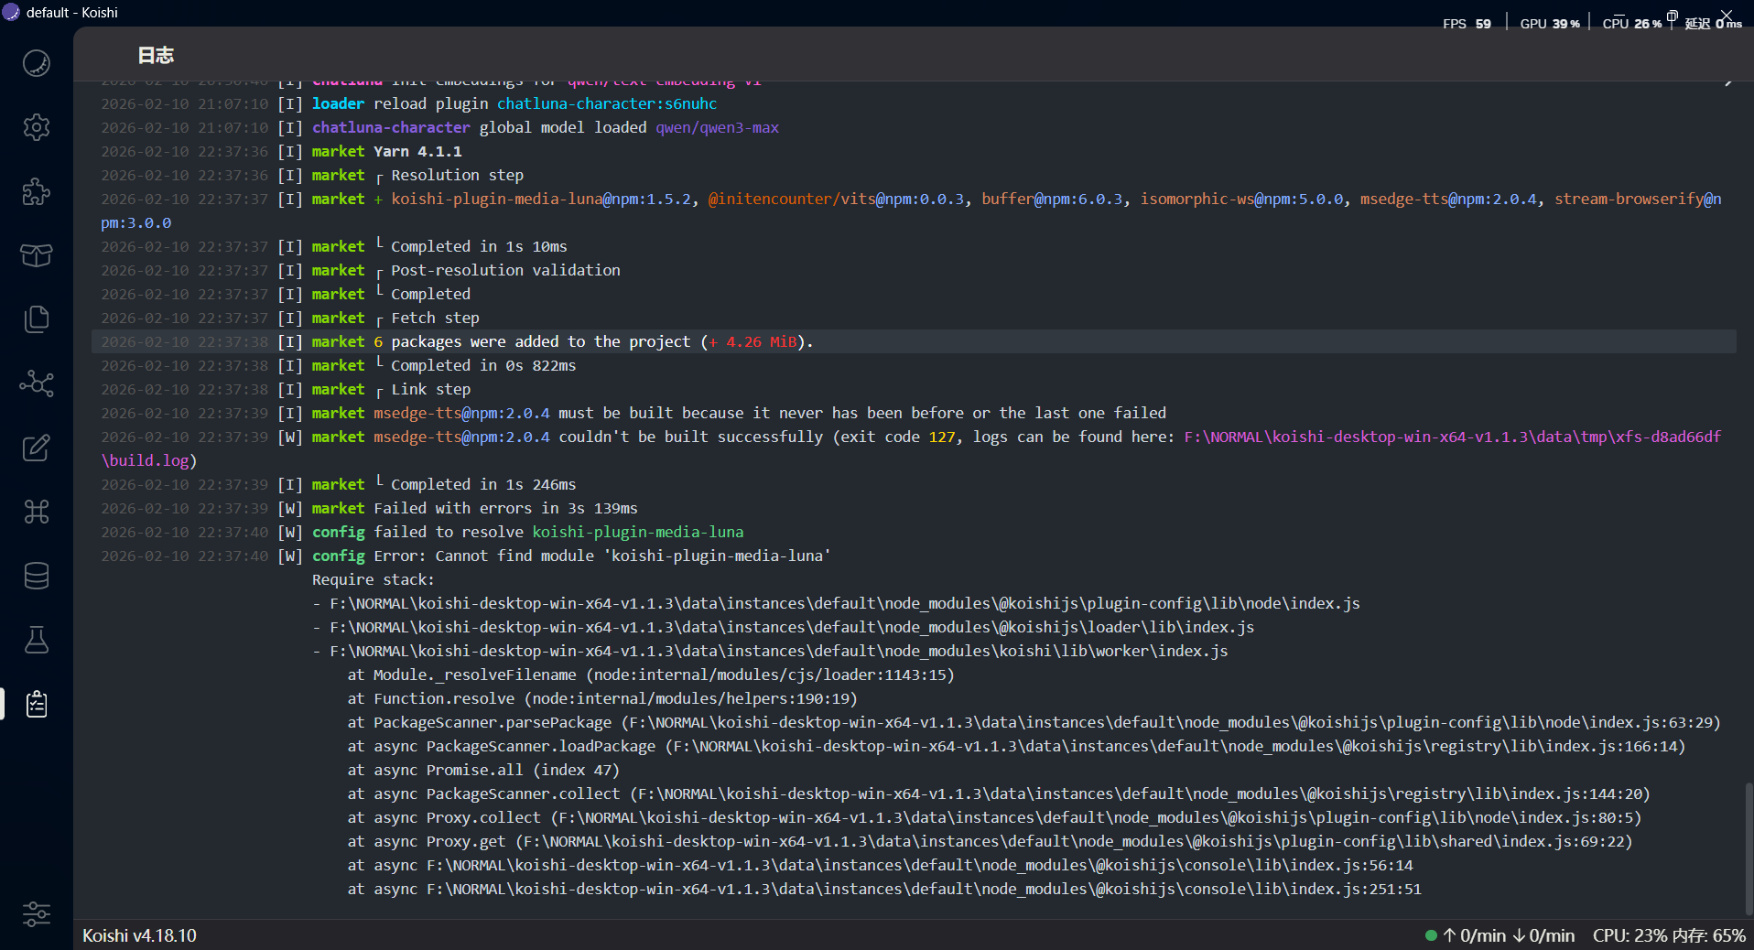
Task: Open plugin configuration gear icon
Action: (x=37, y=127)
